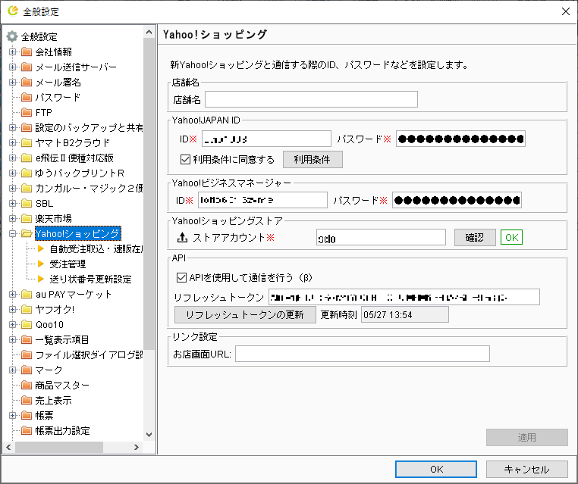The width and height of the screenshot is (578, 484).
Task: Click the メール送信サーバー folder icon
Action: click(x=27, y=67)
